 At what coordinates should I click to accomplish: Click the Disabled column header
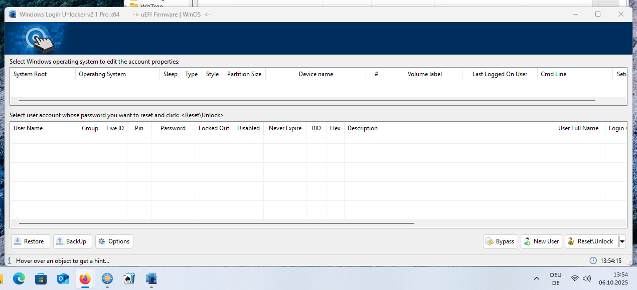tap(248, 128)
